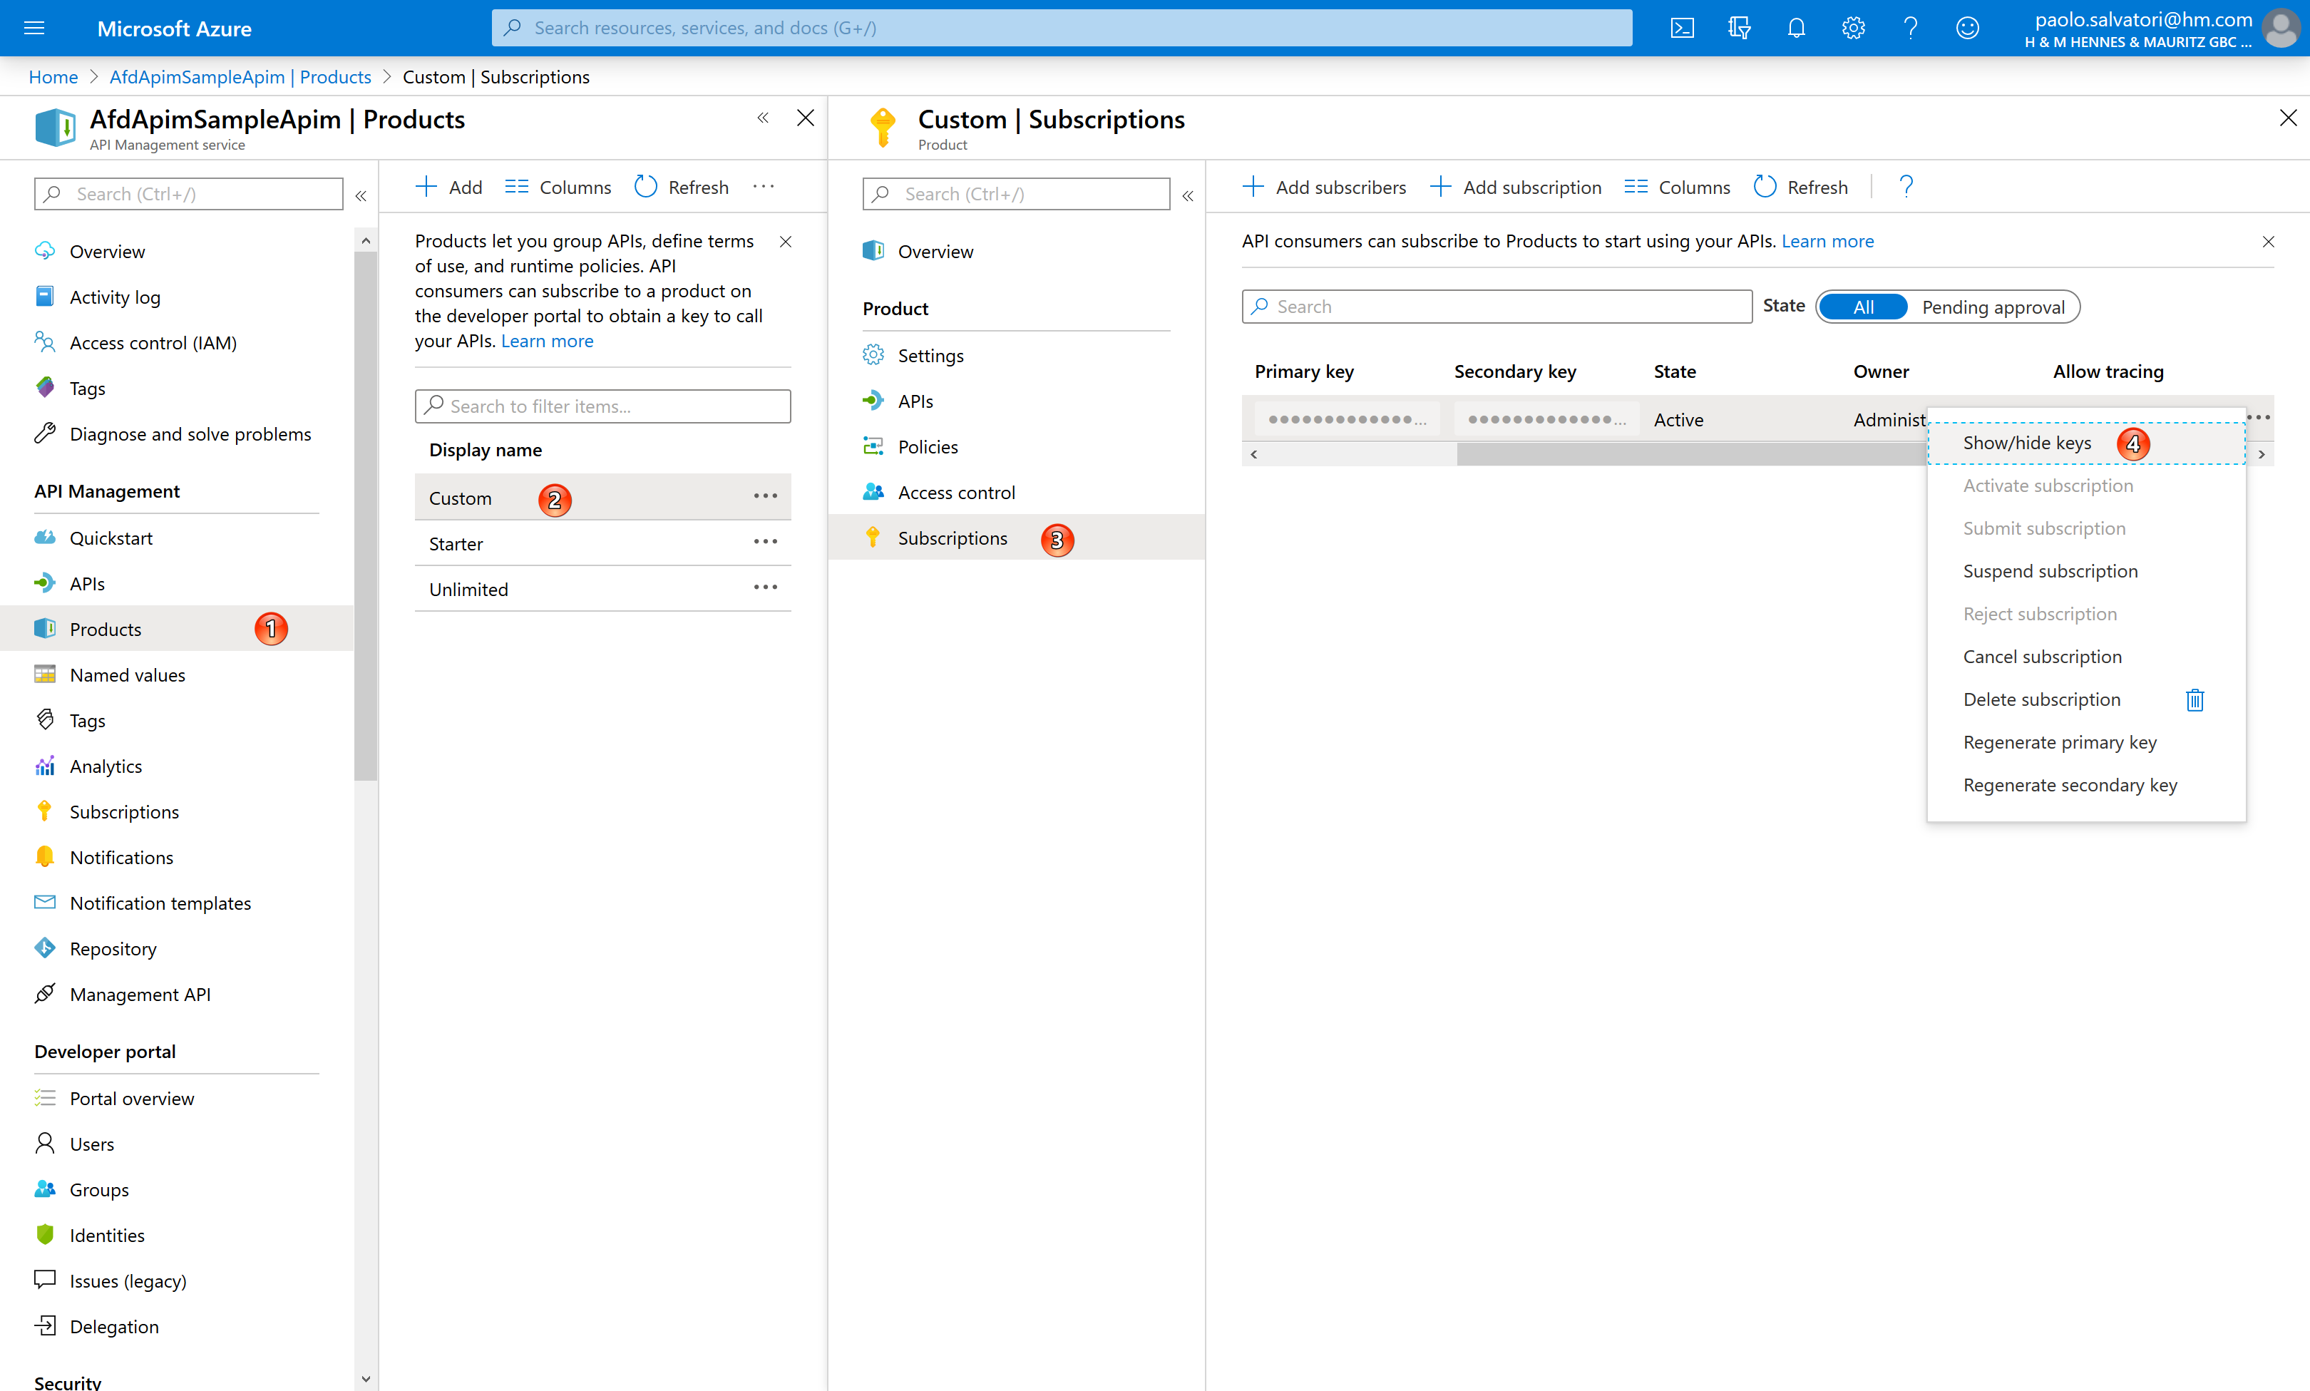Click the horizontal scrollbar of subscriptions table
Image resolution: width=2310 pixels, height=1391 pixels.
[x=1690, y=455]
